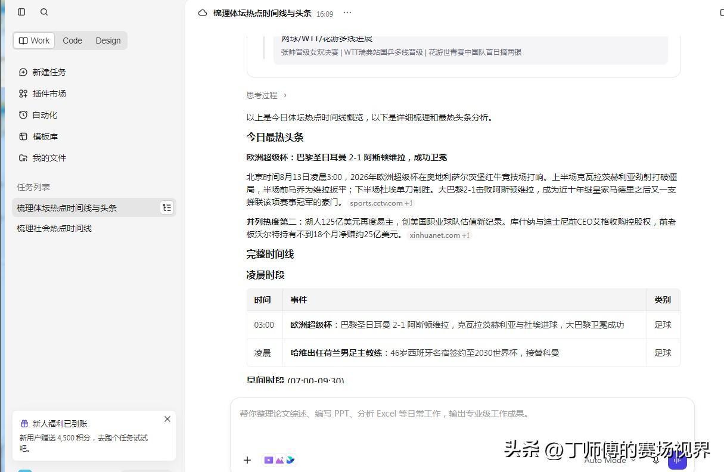This screenshot has width=724, height=472.
Task: Click the 任务列表 section label
Action: pos(33,187)
